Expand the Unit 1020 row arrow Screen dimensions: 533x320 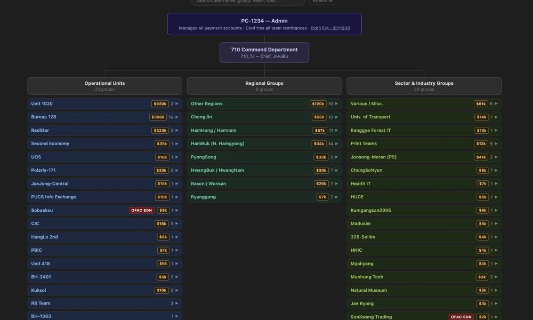pos(176,104)
